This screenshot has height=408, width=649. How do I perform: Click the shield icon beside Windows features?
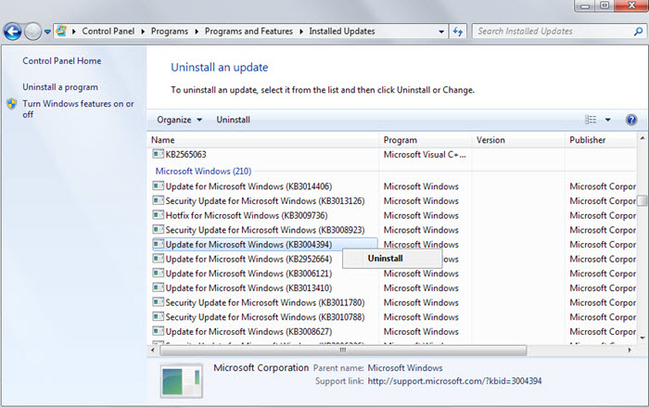(x=12, y=104)
